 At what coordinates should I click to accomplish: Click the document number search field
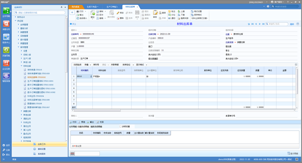click(277, 24)
